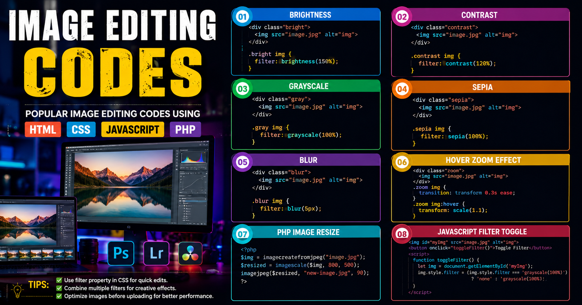Click the 'IMAGE EDITING' white title
This screenshot has height=305, width=582.
coord(112,25)
